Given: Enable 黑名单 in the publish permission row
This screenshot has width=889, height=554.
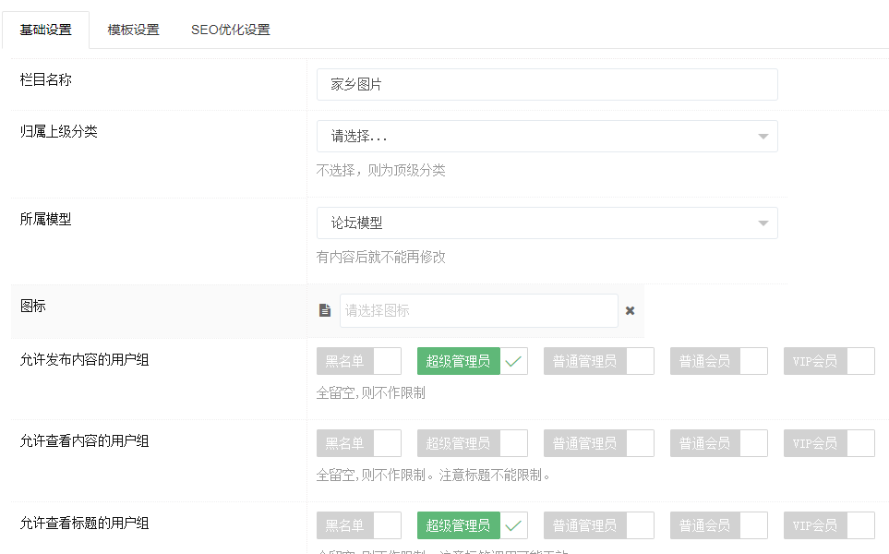Looking at the screenshot, I should [x=358, y=362].
